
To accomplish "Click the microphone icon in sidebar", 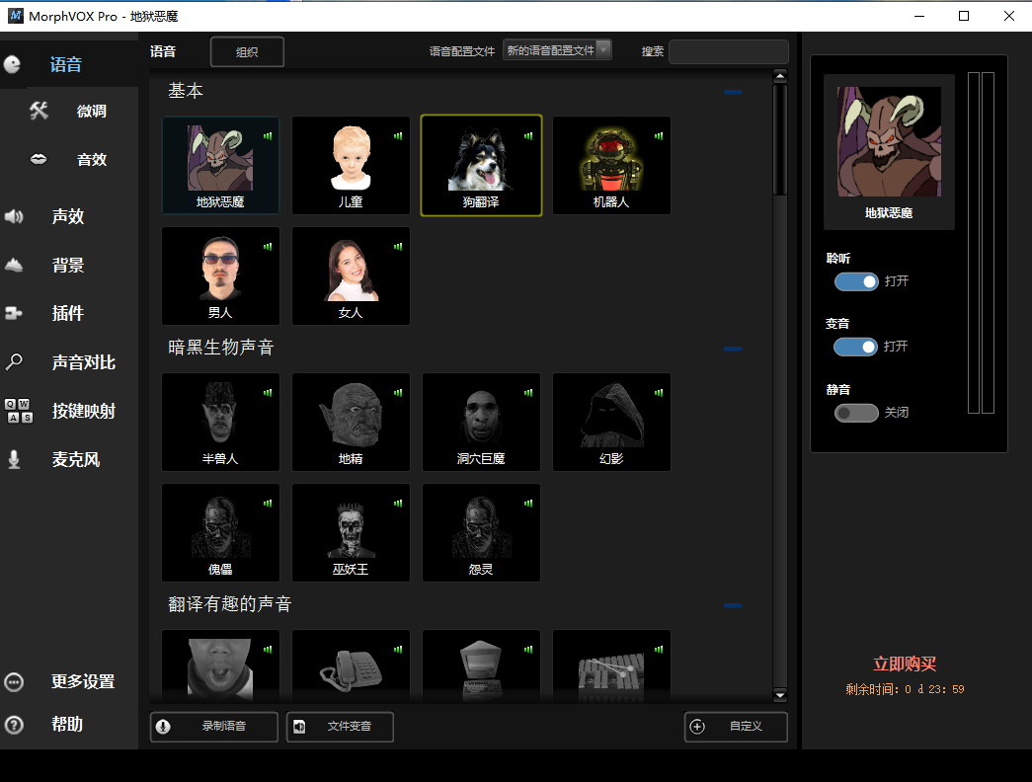I will coord(14,459).
